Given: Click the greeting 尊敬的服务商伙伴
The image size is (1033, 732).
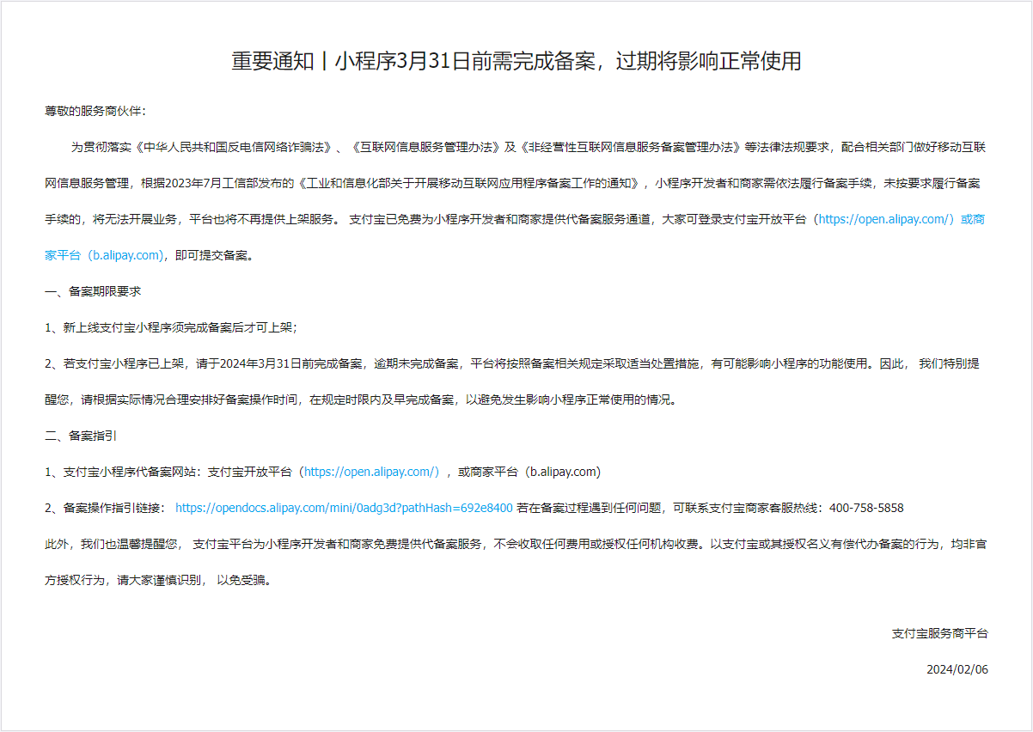Looking at the screenshot, I should (x=95, y=111).
